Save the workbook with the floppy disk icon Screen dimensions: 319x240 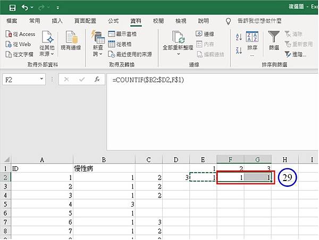[x=12, y=8]
